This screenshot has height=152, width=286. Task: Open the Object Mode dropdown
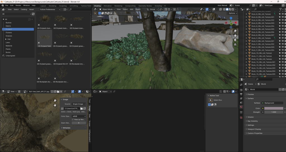point(107,9)
